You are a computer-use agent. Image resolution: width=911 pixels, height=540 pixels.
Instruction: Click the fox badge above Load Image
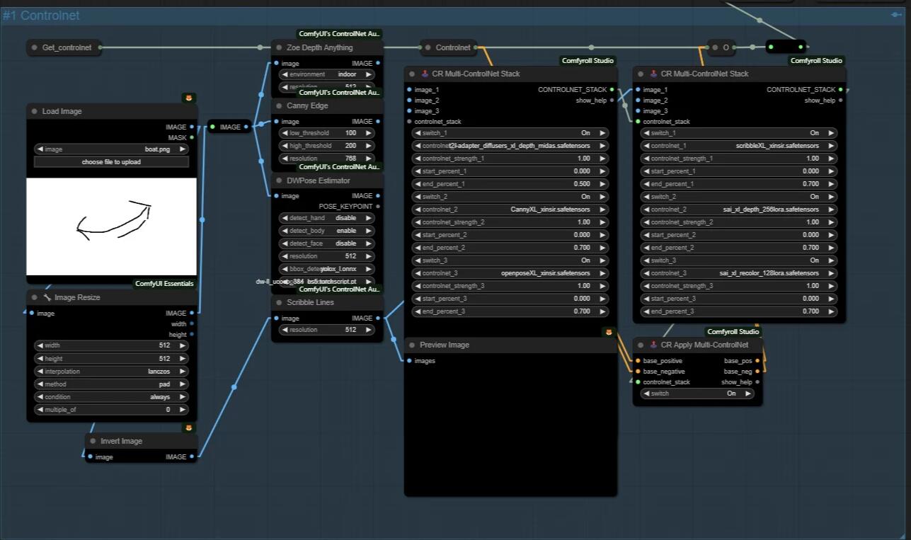click(188, 98)
